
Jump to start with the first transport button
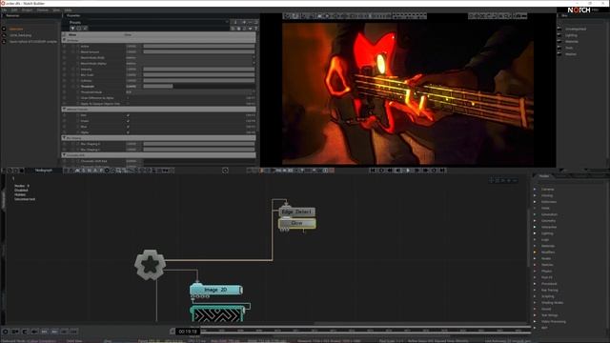(373, 171)
